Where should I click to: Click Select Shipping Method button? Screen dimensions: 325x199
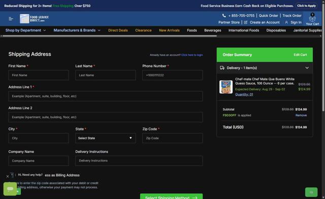point(172,196)
